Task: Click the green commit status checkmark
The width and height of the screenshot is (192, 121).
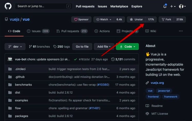Action: 75,59
